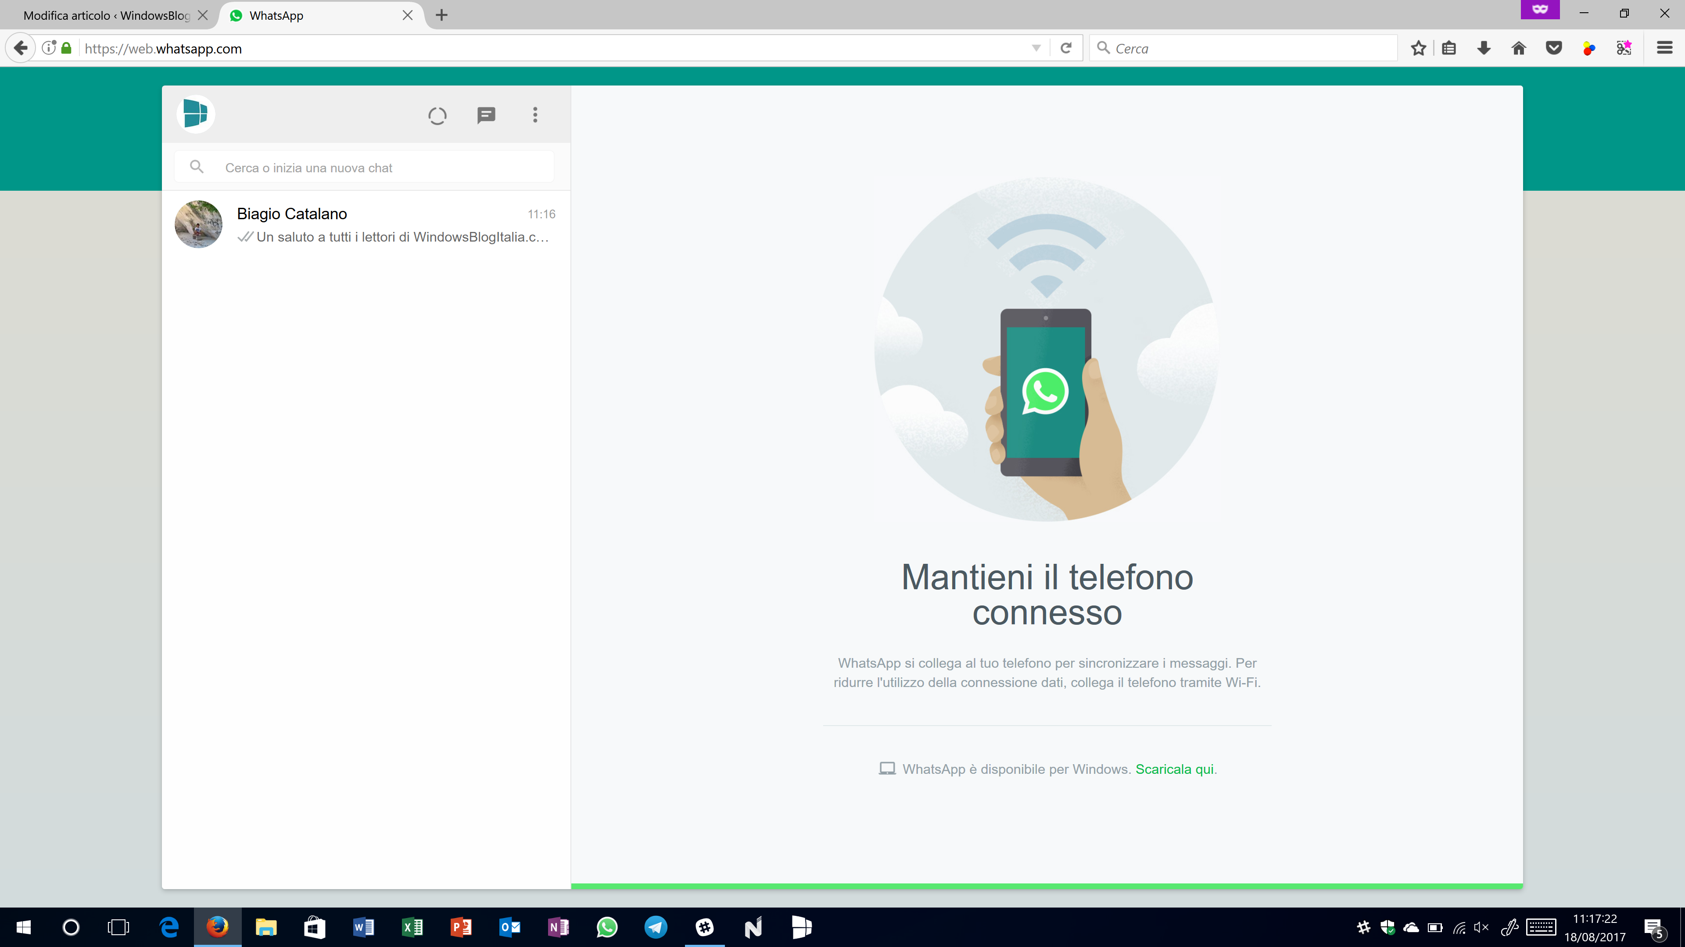Click the extension icon with pink star
This screenshot has width=1685, height=947.
(1624, 48)
